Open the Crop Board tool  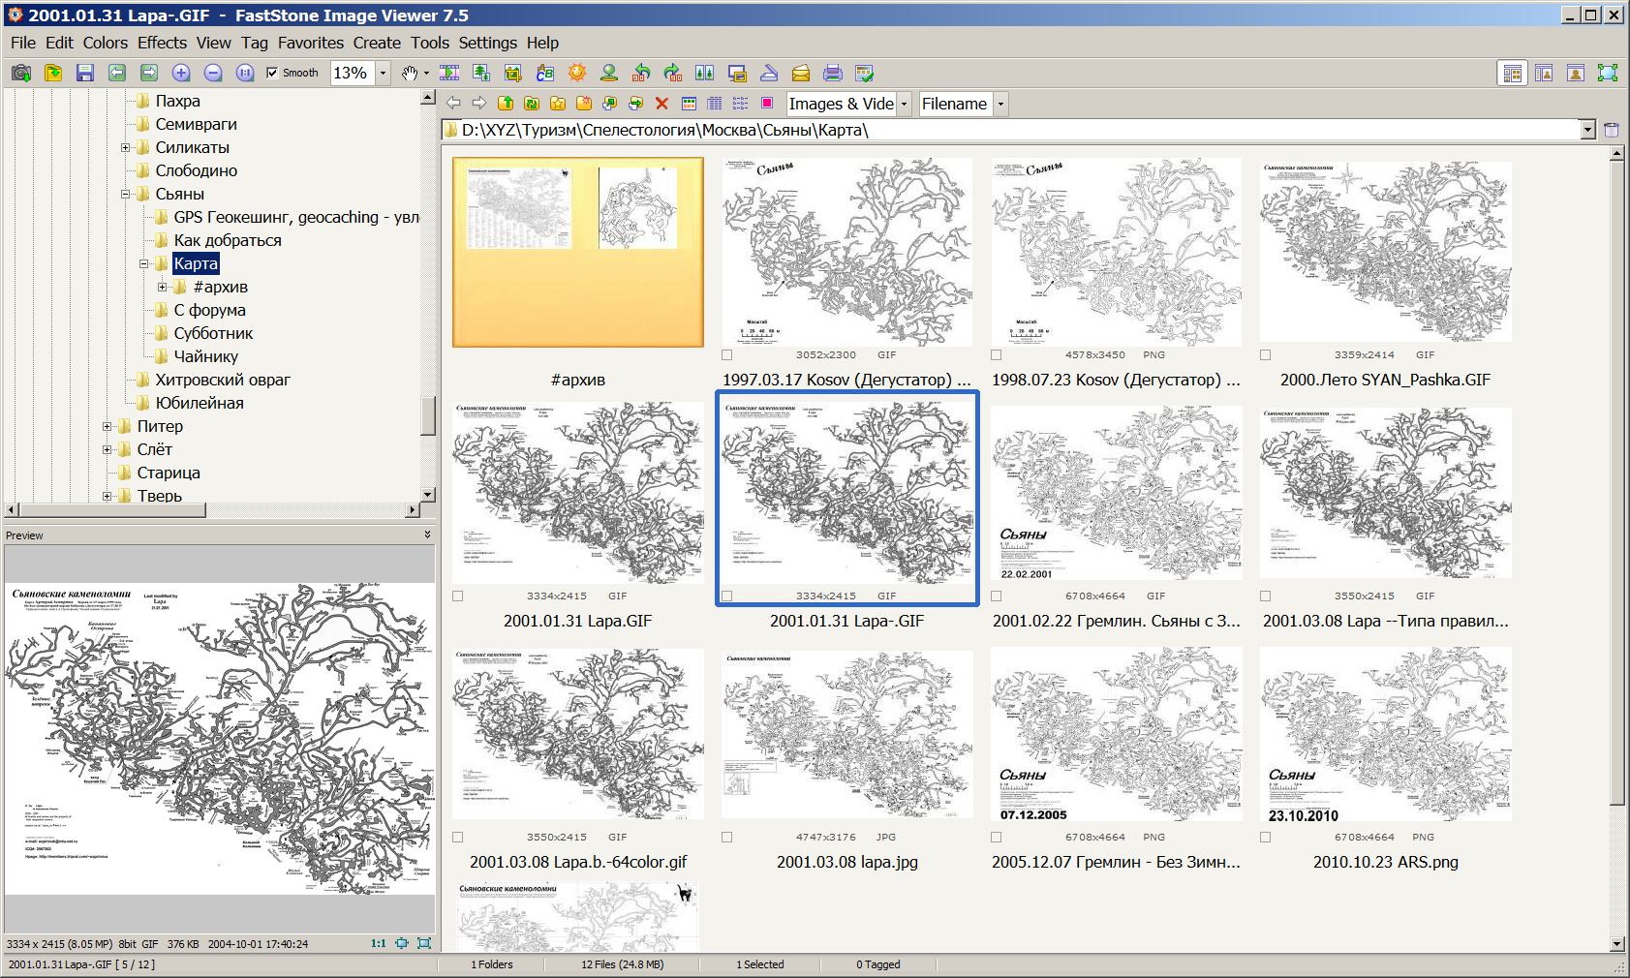[x=512, y=74]
